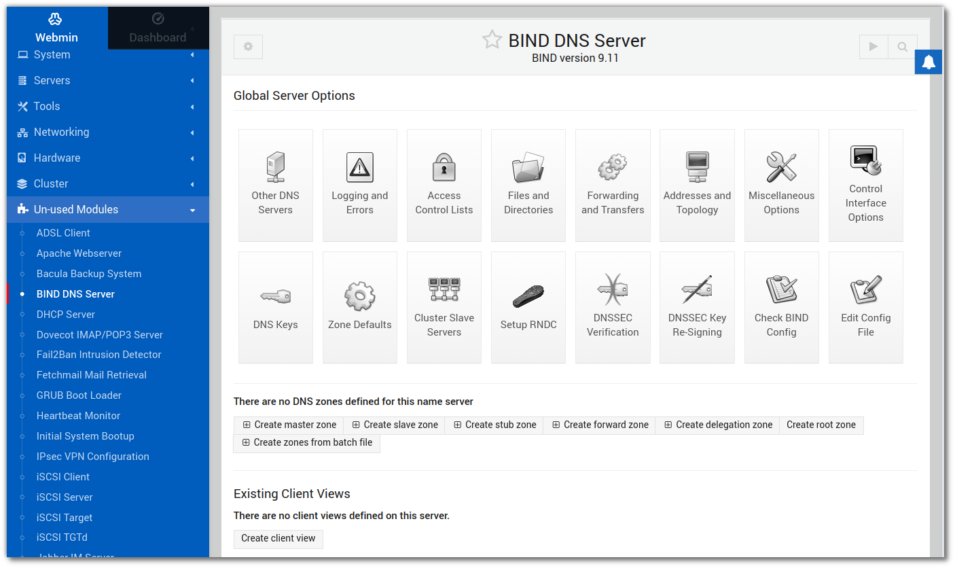Open Control Interface Options
This screenshot has width=955, height=568.
click(865, 185)
